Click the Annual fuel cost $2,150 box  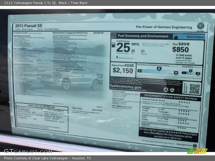click(123, 69)
